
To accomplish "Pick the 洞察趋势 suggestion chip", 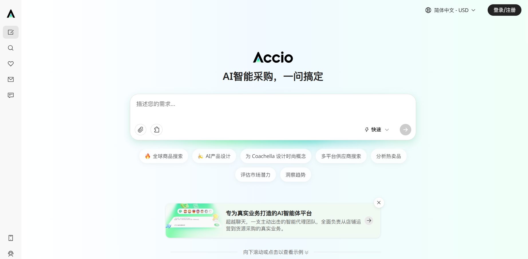I will pyautogui.click(x=296, y=175).
